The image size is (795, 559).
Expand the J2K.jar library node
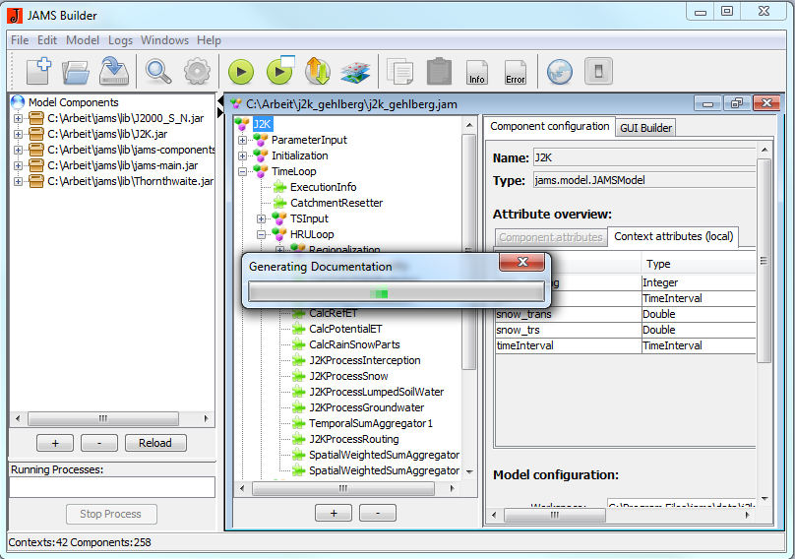point(18,134)
